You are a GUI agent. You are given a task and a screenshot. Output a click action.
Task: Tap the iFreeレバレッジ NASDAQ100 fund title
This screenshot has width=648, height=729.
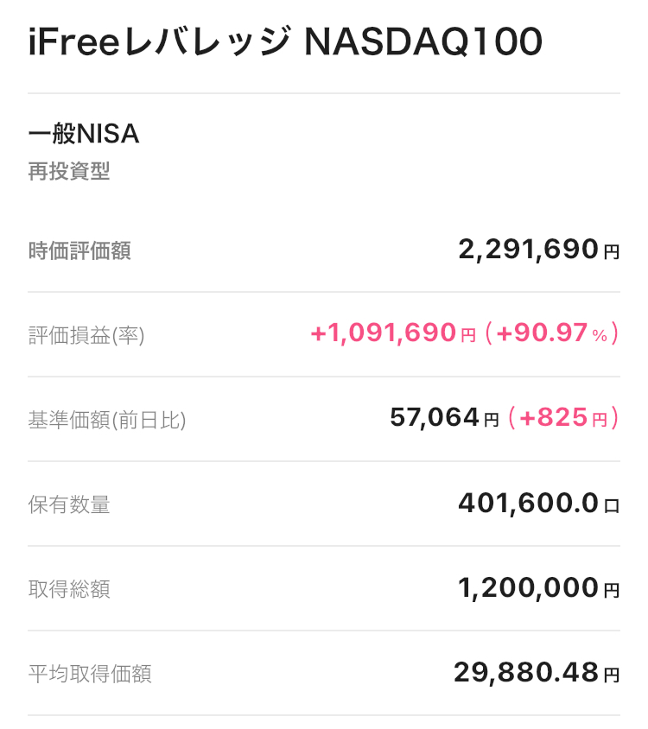285,42
